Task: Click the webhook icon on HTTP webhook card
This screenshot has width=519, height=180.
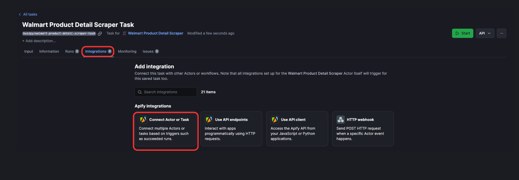Action: (x=341, y=120)
